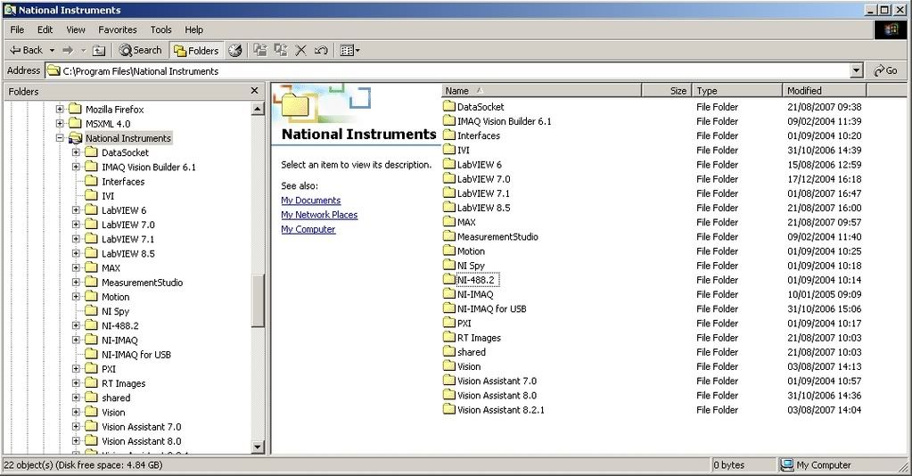Click the Windows flag logo icon
Viewport: 912px width, 476px height.
click(x=891, y=29)
